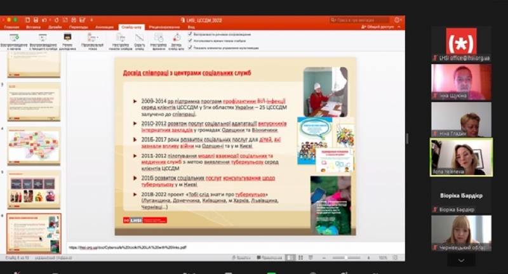Toggle Play Narrations checkbox
508x274 pixels.
click(190, 34)
